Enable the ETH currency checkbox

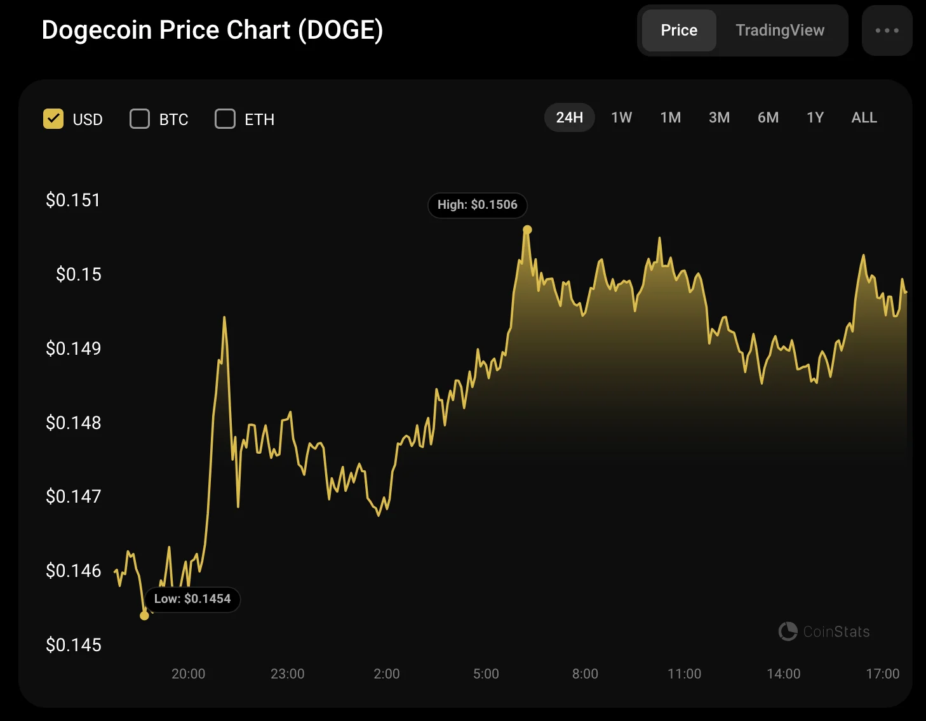(225, 119)
